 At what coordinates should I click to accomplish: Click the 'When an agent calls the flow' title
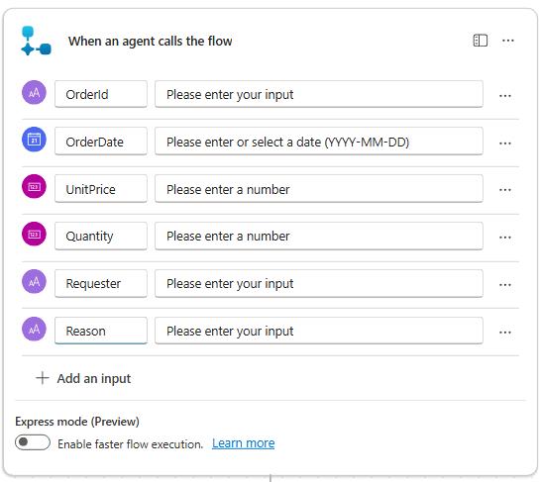tap(150, 42)
